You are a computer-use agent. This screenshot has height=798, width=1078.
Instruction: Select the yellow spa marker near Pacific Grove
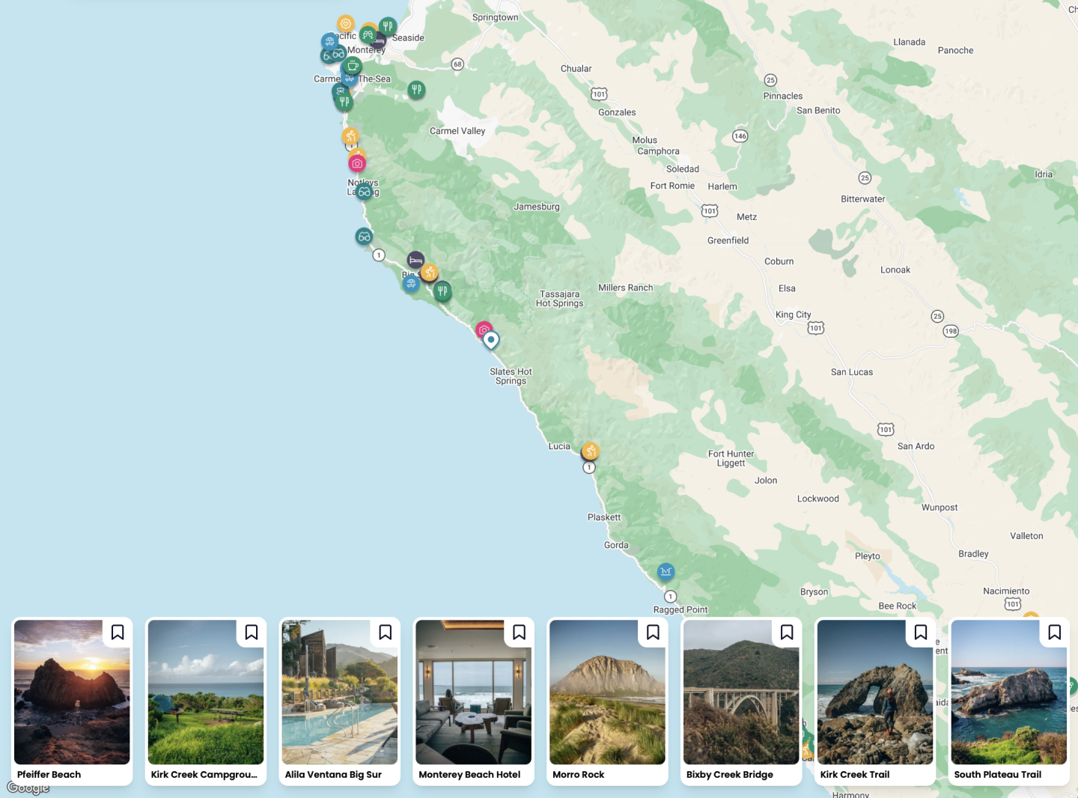point(344,24)
